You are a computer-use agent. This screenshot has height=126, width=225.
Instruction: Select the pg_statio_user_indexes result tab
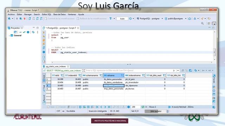pos(56,66)
